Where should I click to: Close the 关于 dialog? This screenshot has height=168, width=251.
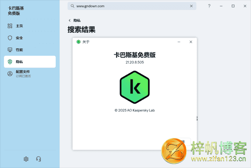click(x=191, y=42)
